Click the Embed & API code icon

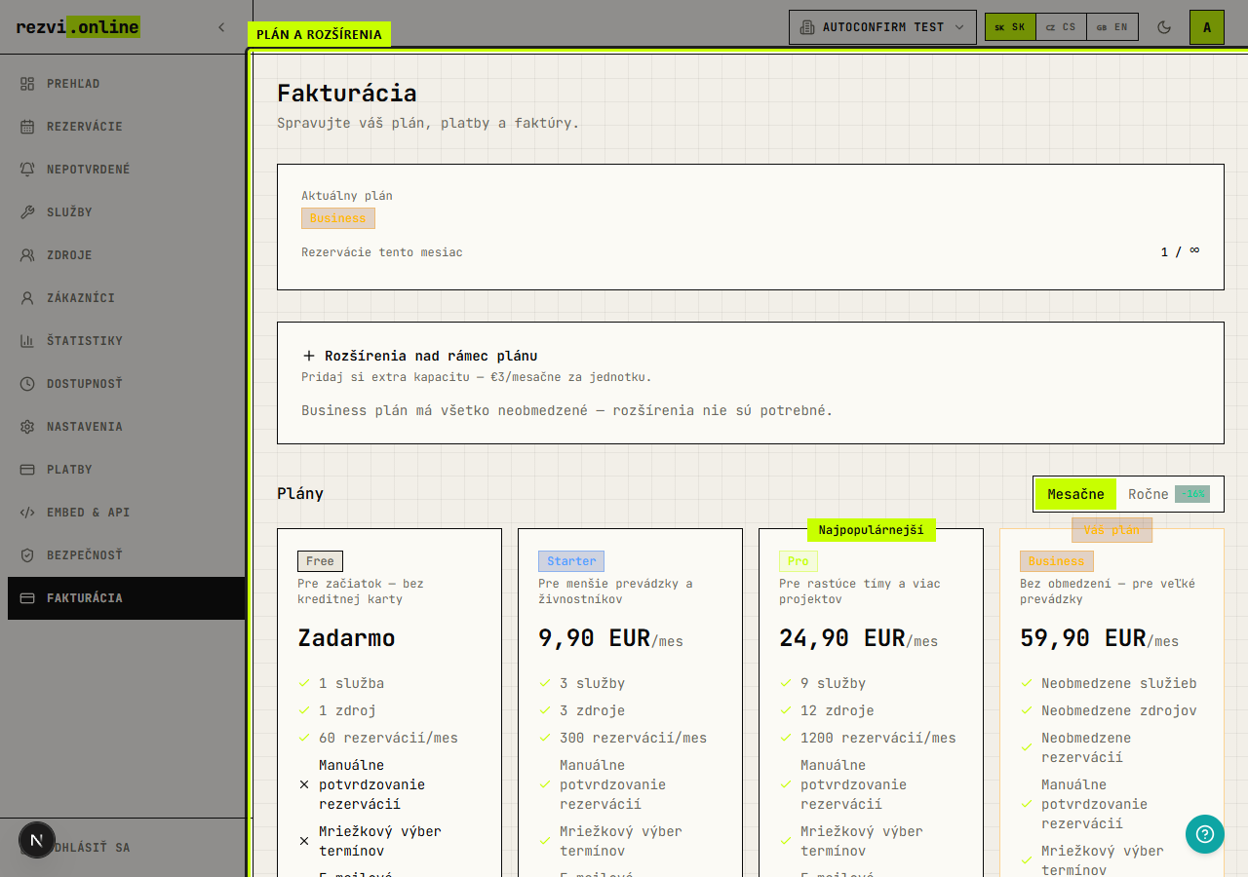(x=27, y=513)
